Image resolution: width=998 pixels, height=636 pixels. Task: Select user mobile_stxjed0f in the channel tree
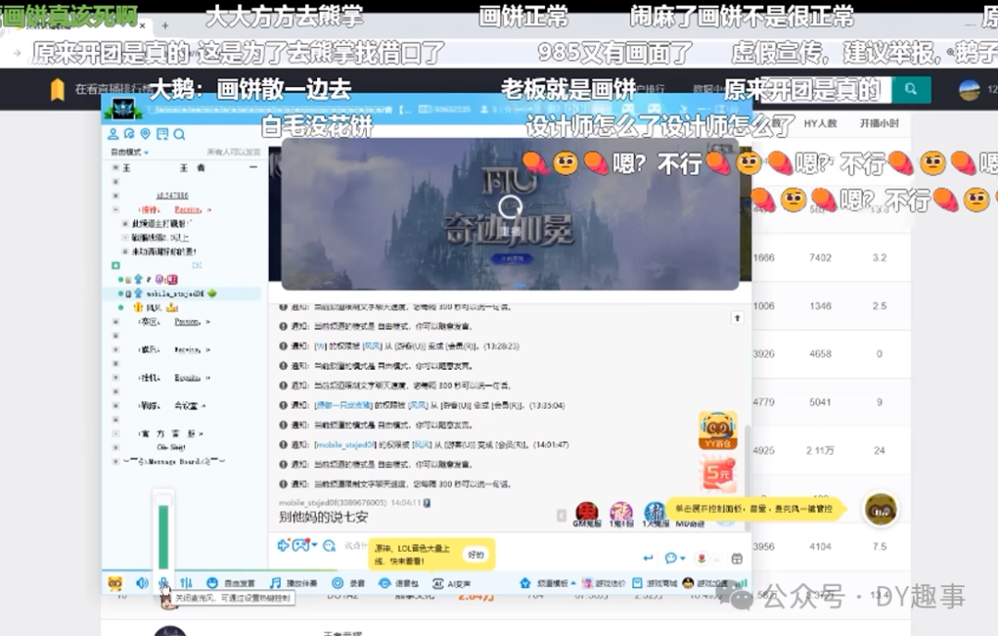tap(175, 293)
